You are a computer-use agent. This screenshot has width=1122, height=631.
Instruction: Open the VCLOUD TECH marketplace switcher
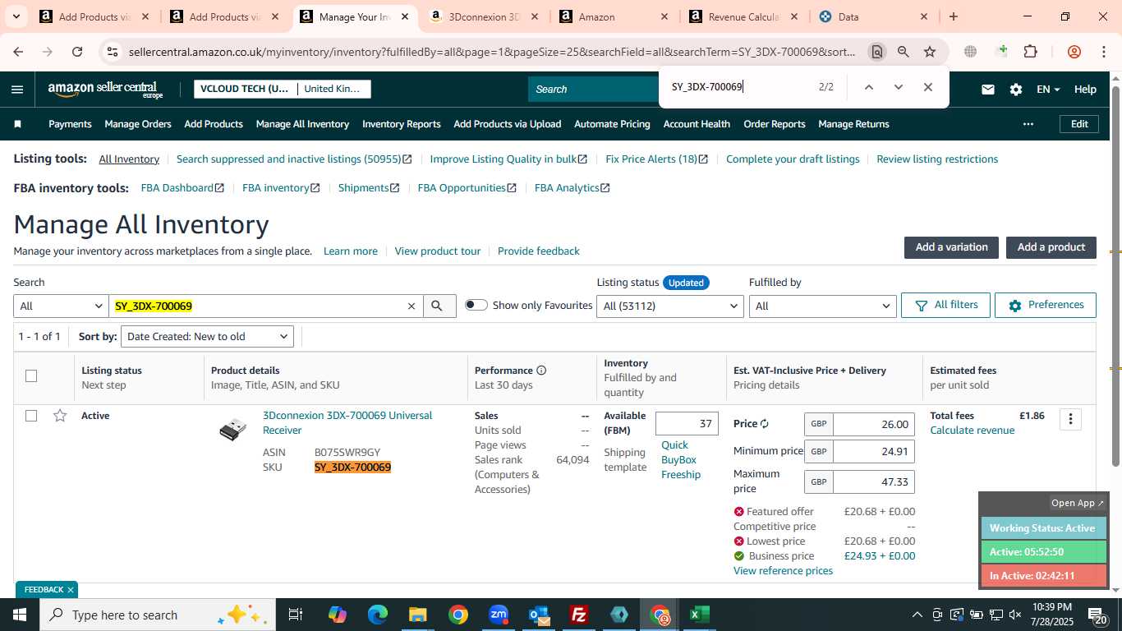(x=283, y=89)
